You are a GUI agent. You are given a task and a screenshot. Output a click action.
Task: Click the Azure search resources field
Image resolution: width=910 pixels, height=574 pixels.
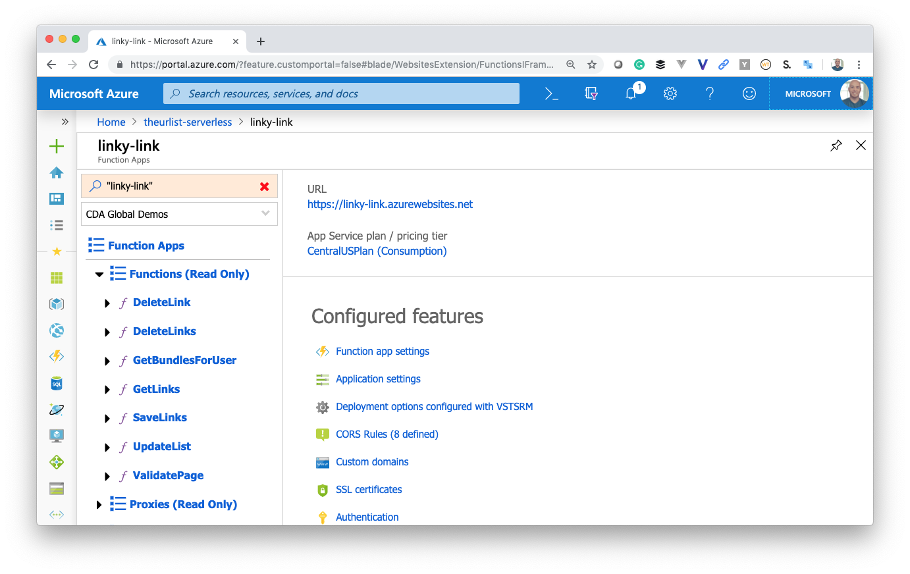341,94
